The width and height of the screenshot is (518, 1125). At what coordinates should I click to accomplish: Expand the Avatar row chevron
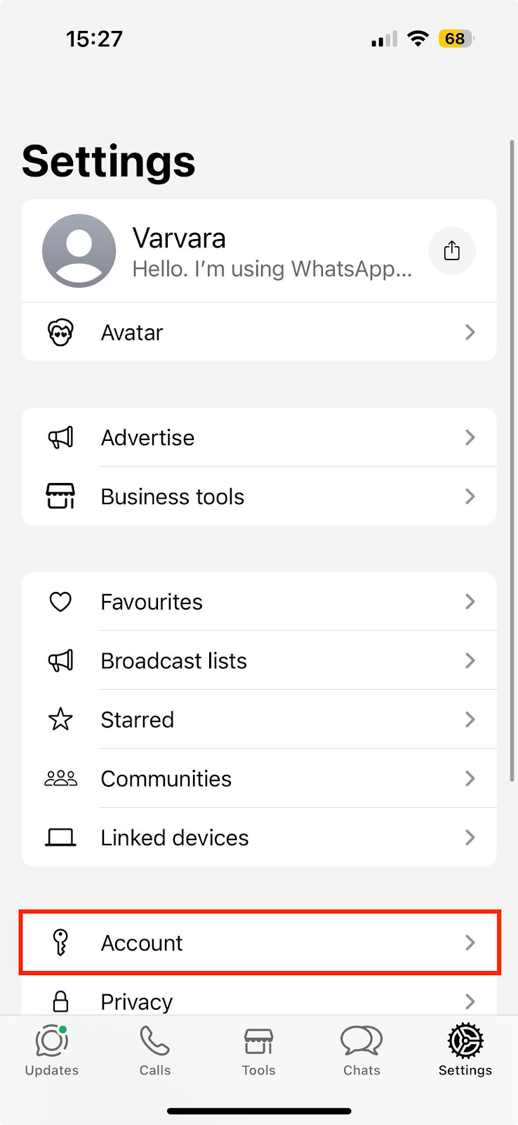coord(470,332)
